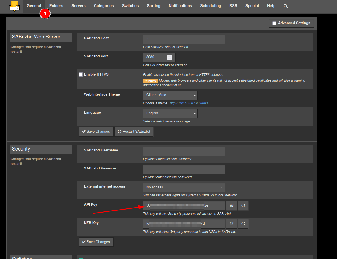The width and height of the screenshot is (337, 259).
Task: Click the SABnzbd Password field
Action: (x=184, y=169)
